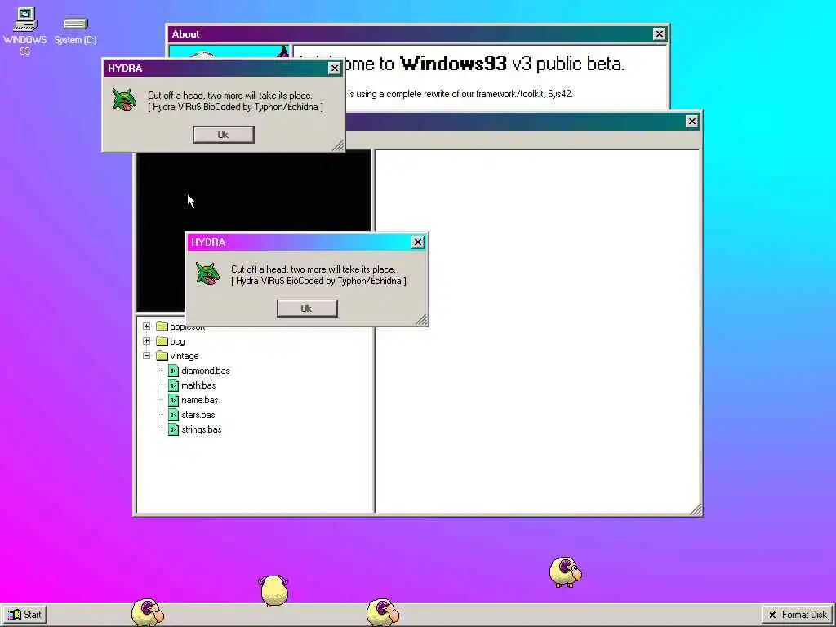836x627 pixels.
Task: Select the vintage folder label
Action: [x=185, y=356]
